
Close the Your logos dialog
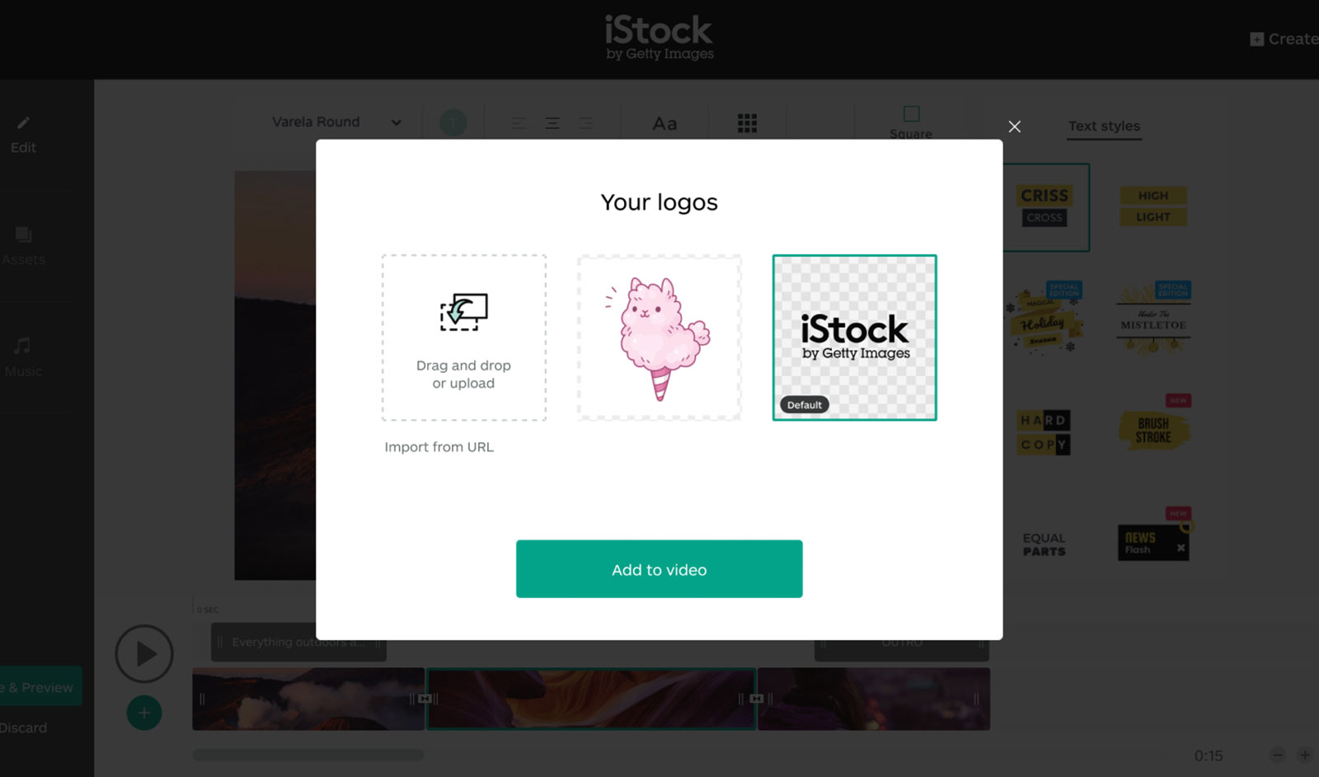(x=1015, y=126)
